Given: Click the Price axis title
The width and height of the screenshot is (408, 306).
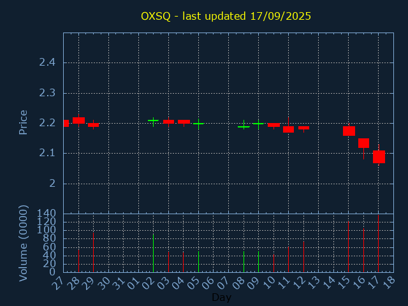Looking at the screenshot, I should coord(23,122).
